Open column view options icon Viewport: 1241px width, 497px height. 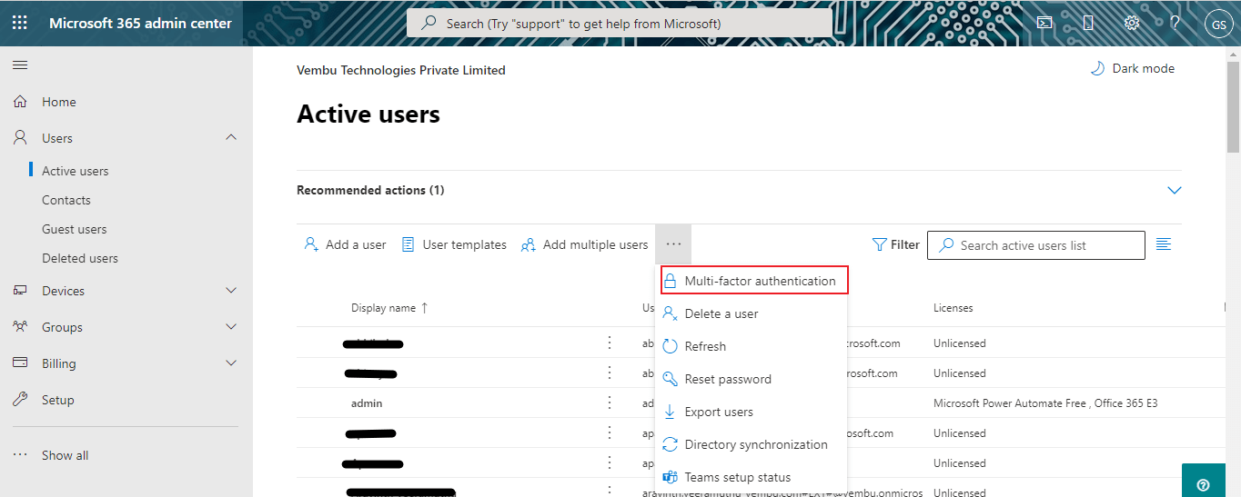(x=1164, y=244)
